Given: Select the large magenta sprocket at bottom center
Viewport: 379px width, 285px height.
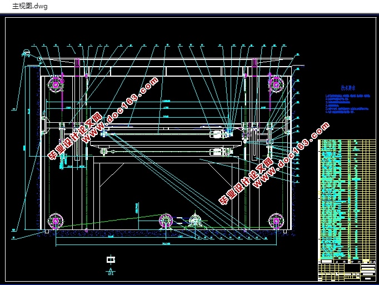Looking at the screenshot, I should (x=166, y=221).
